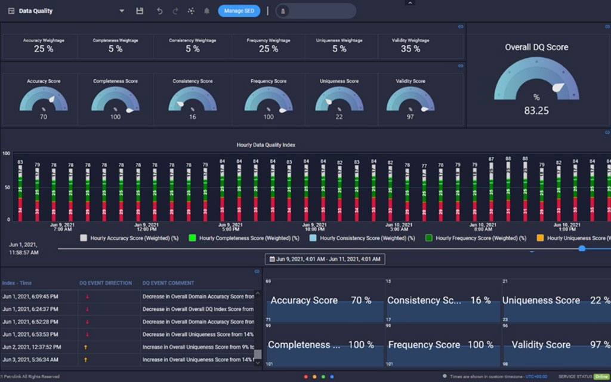Click the save icon in the top toolbar
The height and width of the screenshot is (382, 611).
[140, 10]
